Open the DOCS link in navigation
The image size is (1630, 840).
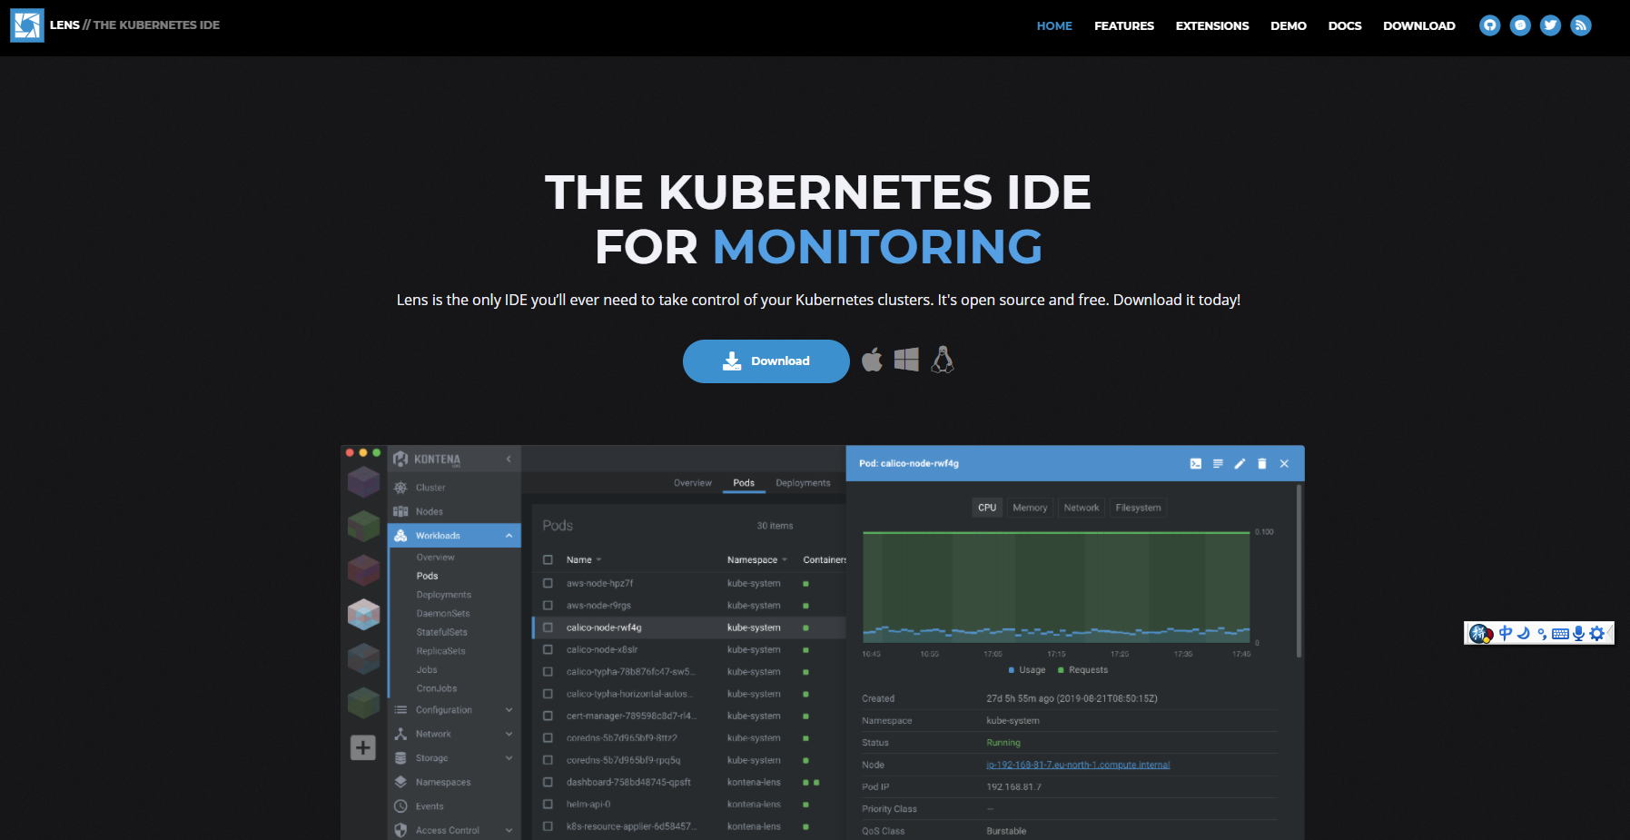point(1345,25)
